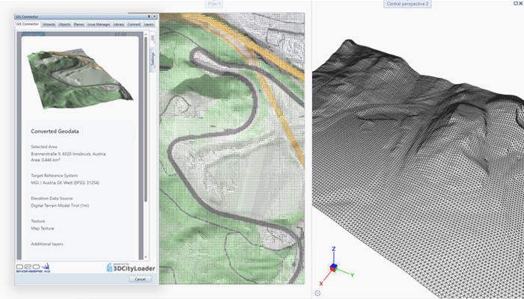The image size is (524, 299).
Task: Open the Settings vertical side tab
Action: 152,58
